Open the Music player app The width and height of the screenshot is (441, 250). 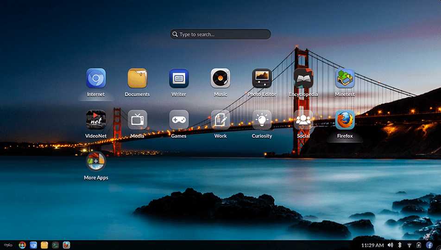click(x=220, y=78)
